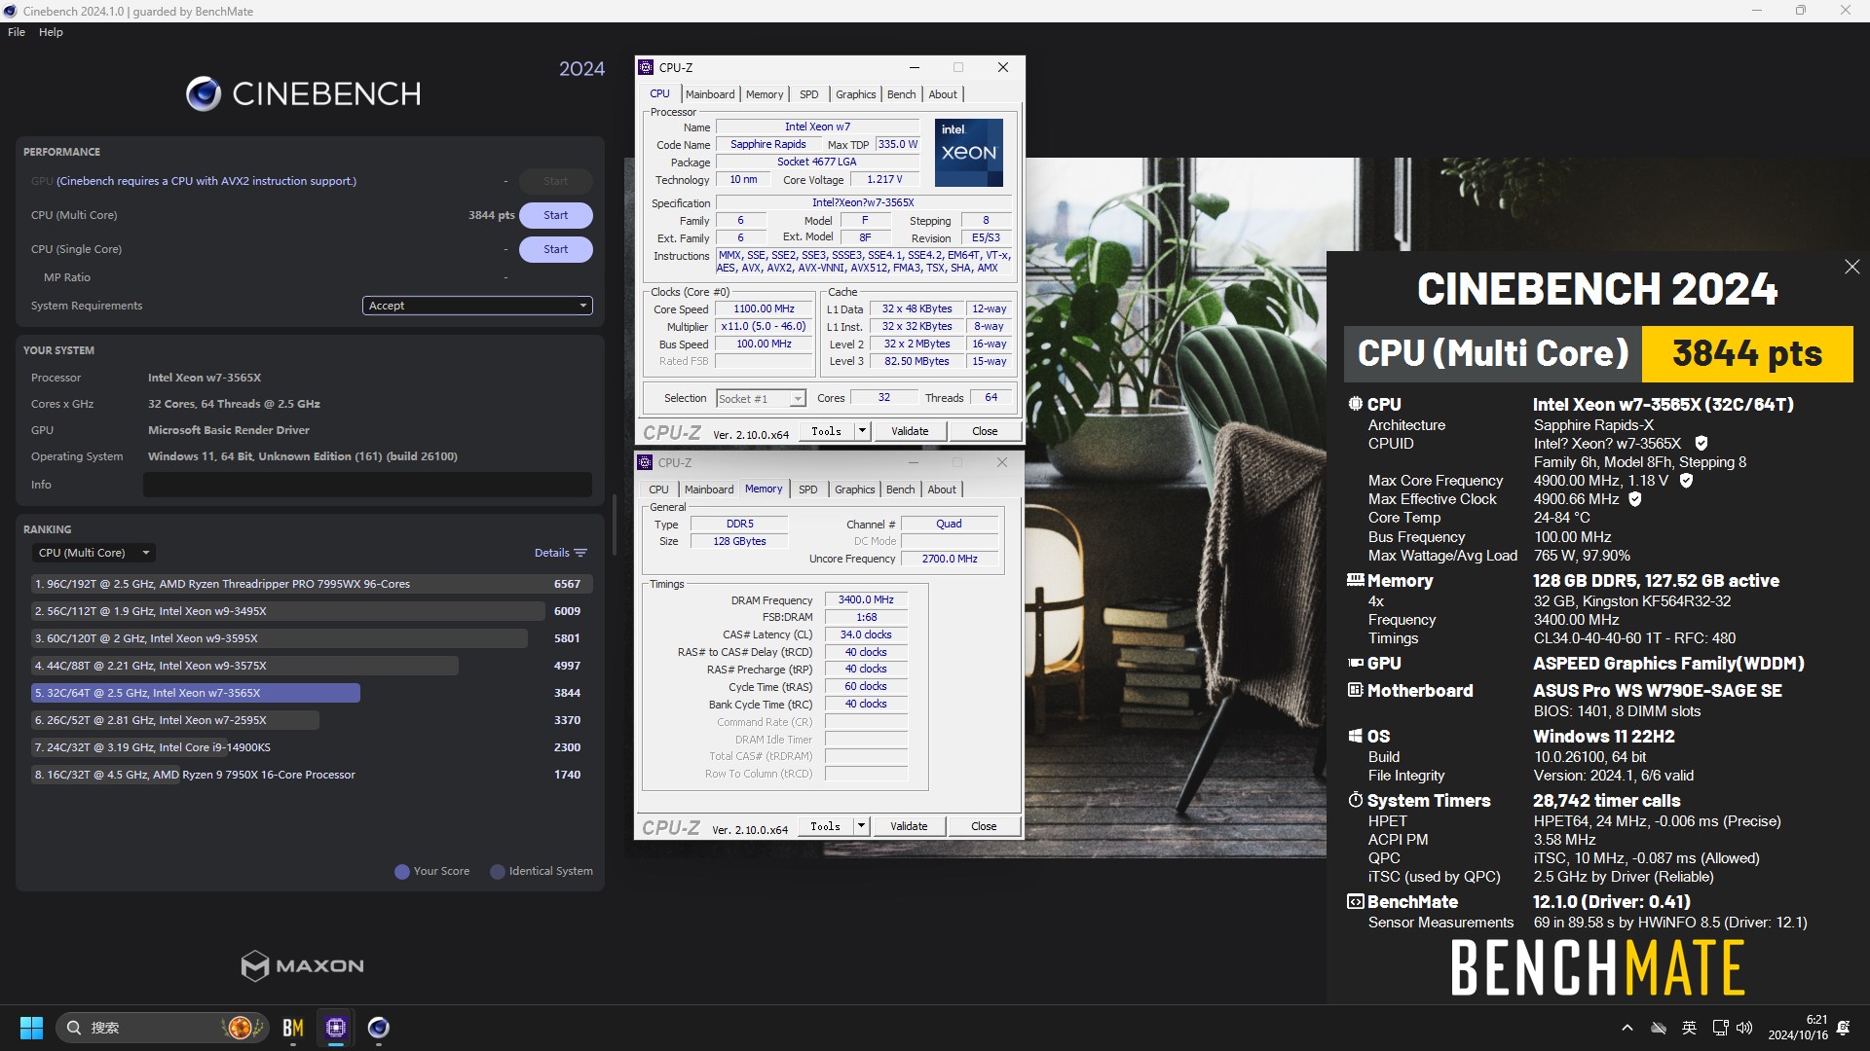Switch to CPU tab in bottom CPU-Z
Image resolution: width=1870 pixels, height=1051 pixels.
pos(659,489)
